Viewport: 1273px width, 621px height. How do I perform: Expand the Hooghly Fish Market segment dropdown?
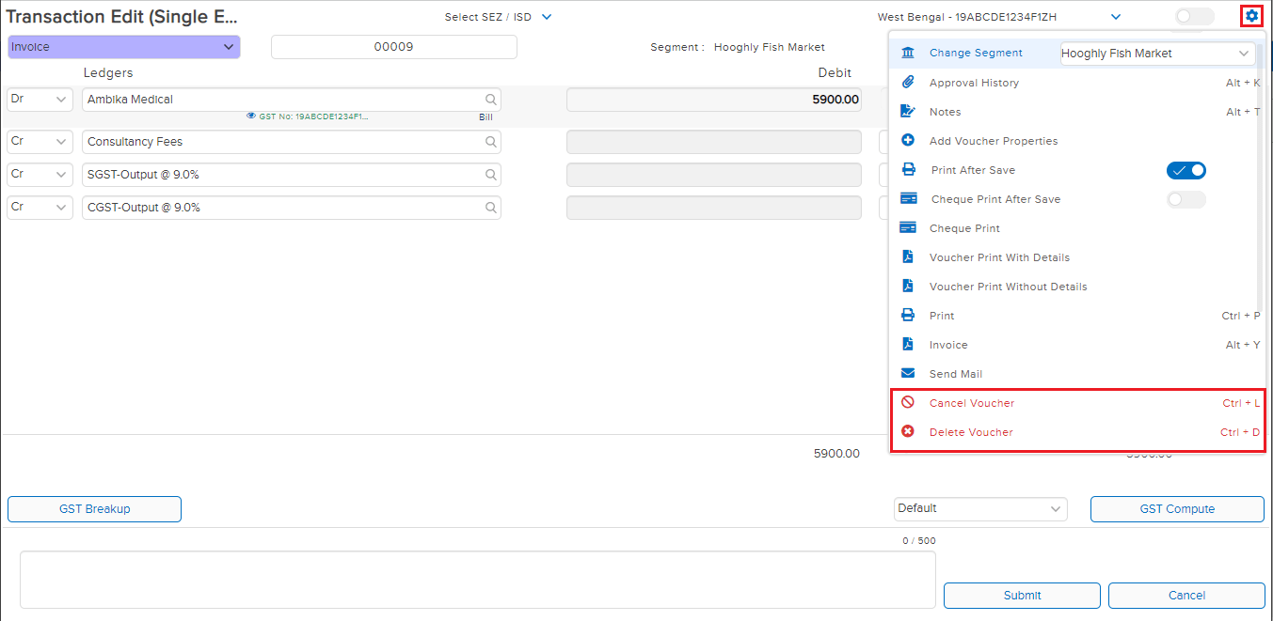tap(1156, 54)
